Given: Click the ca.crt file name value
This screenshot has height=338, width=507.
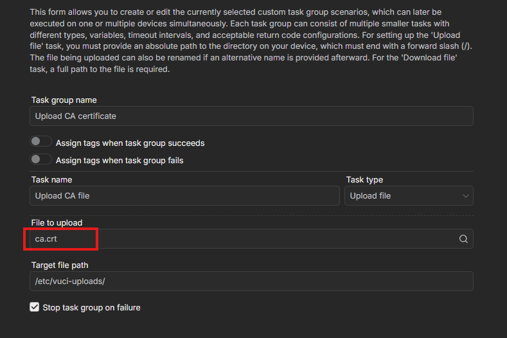Looking at the screenshot, I should coord(46,239).
